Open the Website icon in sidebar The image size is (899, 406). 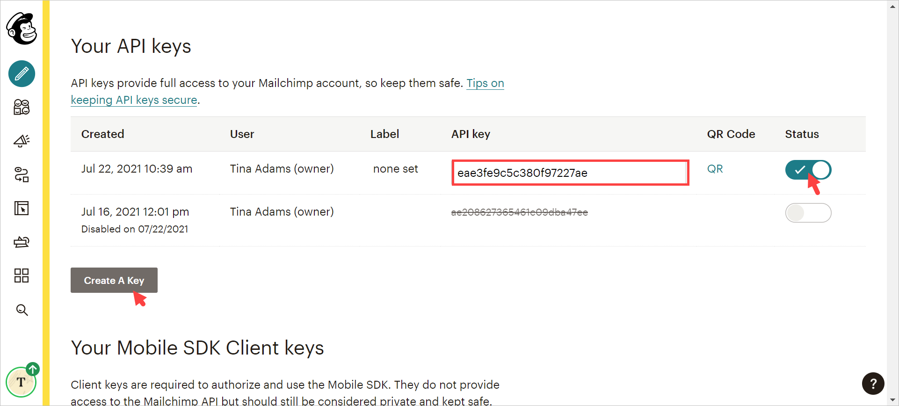pos(22,208)
